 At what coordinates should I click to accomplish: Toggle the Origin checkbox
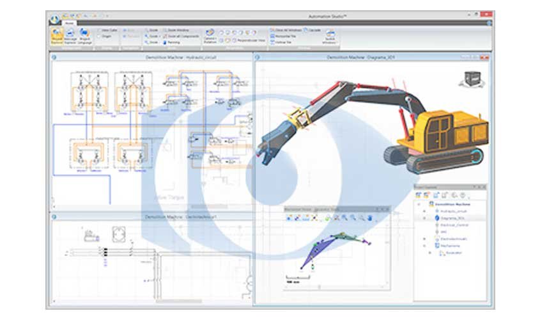(99, 36)
